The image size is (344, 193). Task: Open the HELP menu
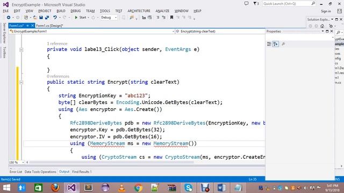click(x=197, y=11)
